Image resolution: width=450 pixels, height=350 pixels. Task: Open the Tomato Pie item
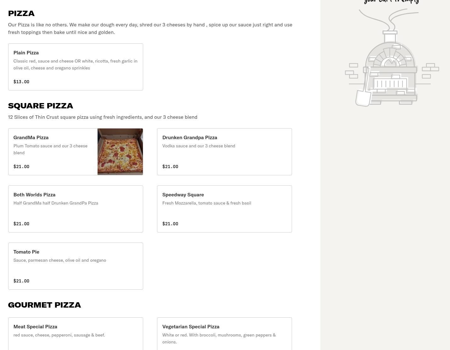tap(76, 266)
